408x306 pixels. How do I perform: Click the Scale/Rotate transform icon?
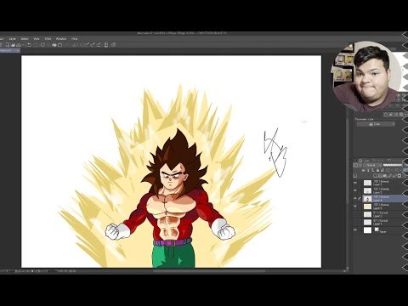(60, 45)
